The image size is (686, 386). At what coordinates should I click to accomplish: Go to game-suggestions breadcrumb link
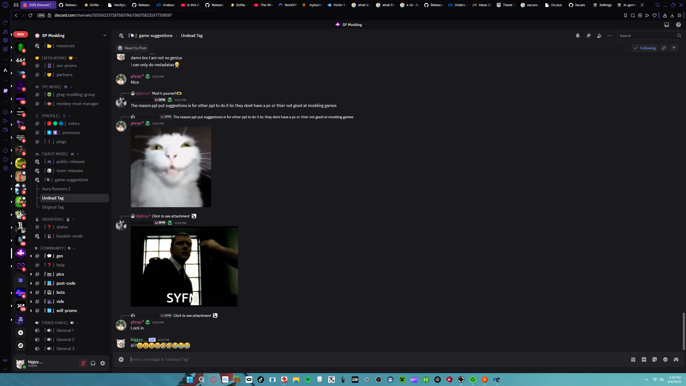[x=155, y=36]
